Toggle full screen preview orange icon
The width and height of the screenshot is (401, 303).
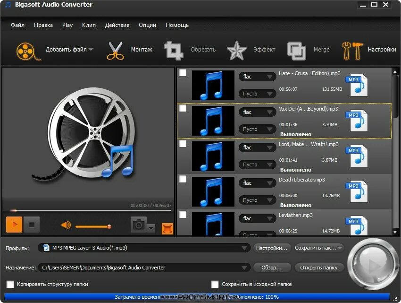(x=167, y=229)
